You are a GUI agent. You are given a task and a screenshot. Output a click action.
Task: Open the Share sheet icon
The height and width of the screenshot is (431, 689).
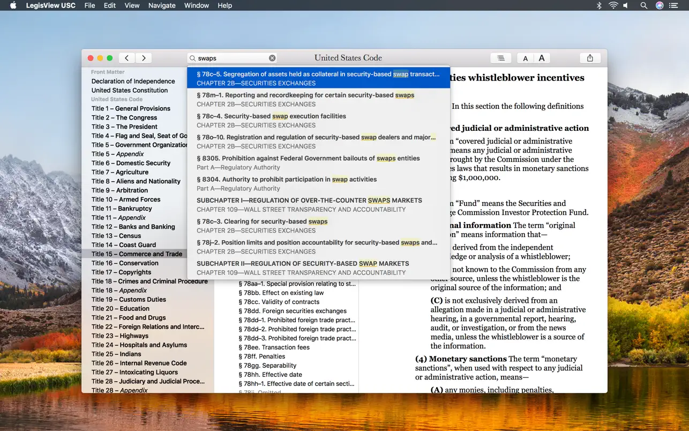(x=590, y=58)
